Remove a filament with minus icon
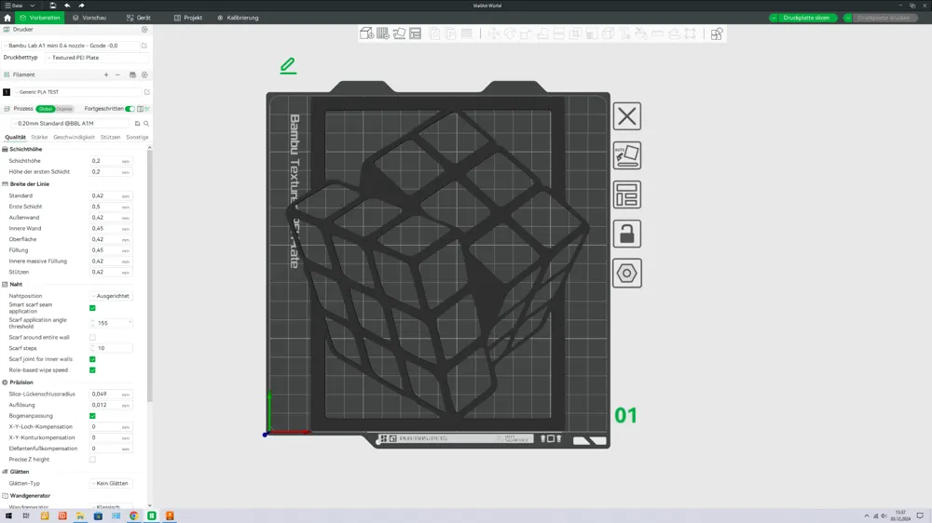The width and height of the screenshot is (932, 523). (117, 74)
